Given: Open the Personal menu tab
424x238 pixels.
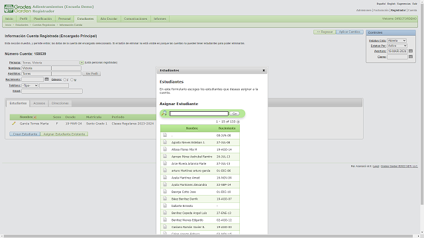Looking at the screenshot, I should click(64, 19).
